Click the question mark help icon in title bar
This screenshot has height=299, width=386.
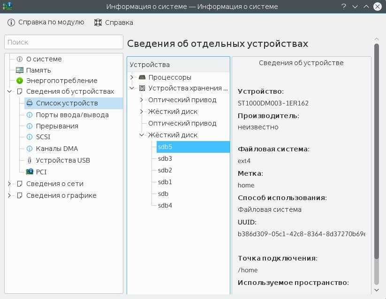(x=344, y=7)
